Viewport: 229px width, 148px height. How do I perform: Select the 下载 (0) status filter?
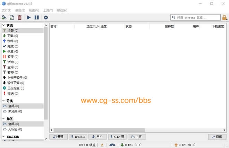(x=13, y=36)
